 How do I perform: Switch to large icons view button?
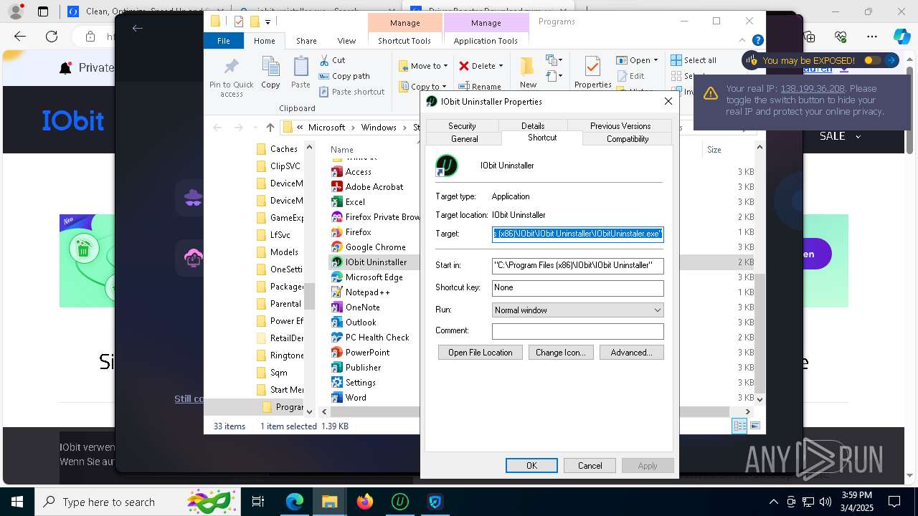754,426
